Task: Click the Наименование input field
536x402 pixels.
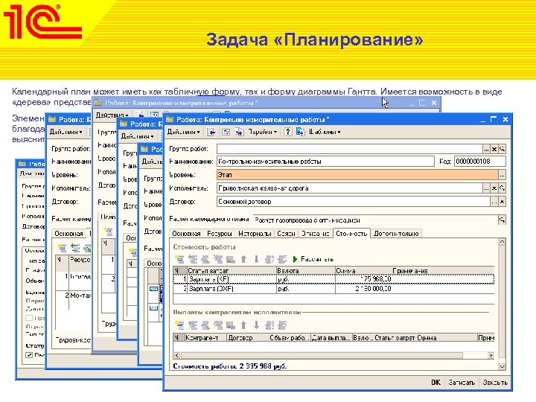Action: pyautogui.click(x=325, y=162)
